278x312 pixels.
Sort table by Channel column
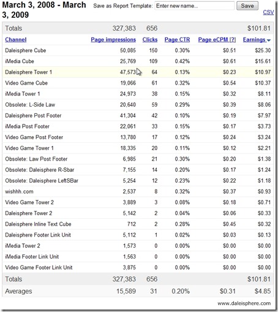pos(16,40)
